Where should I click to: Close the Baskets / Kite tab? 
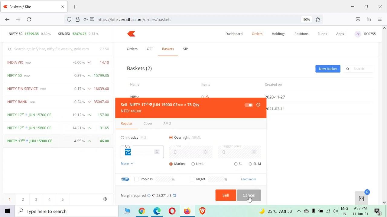pos(63,7)
